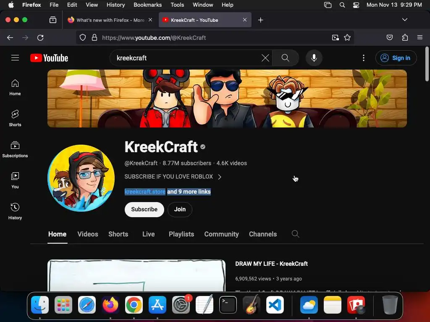The width and height of the screenshot is (430, 322).
Task: Click the KreekCraft channel banner image
Action: click(227, 98)
